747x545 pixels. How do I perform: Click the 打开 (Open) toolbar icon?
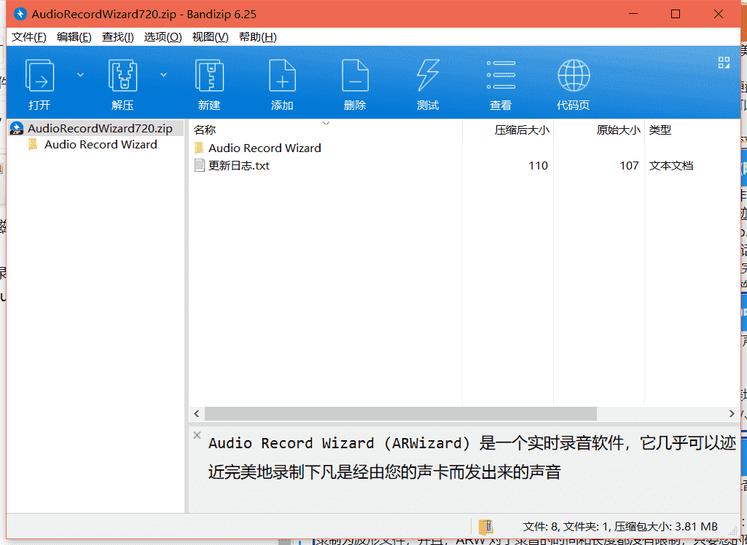coord(39,75)
